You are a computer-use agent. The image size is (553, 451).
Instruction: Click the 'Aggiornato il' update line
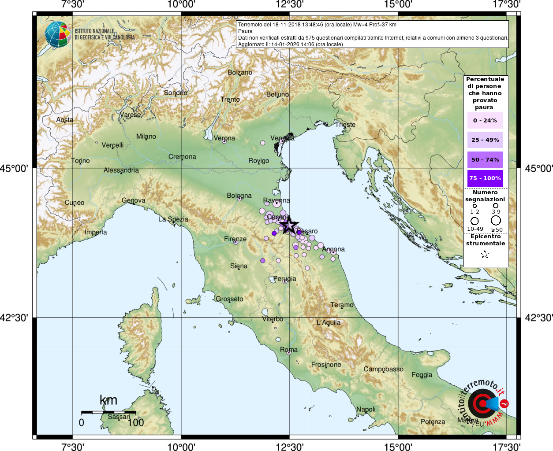pos(290,44)
